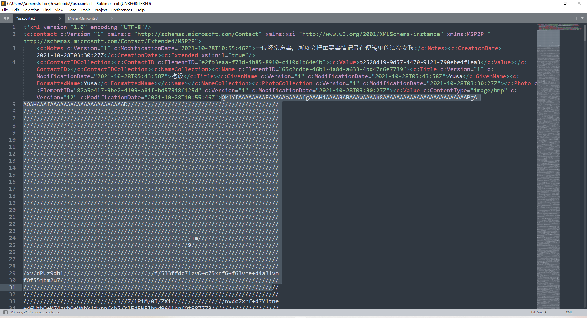Screen dimensions: 587x318
Task: Open the Selection menu
Action: 31,10
